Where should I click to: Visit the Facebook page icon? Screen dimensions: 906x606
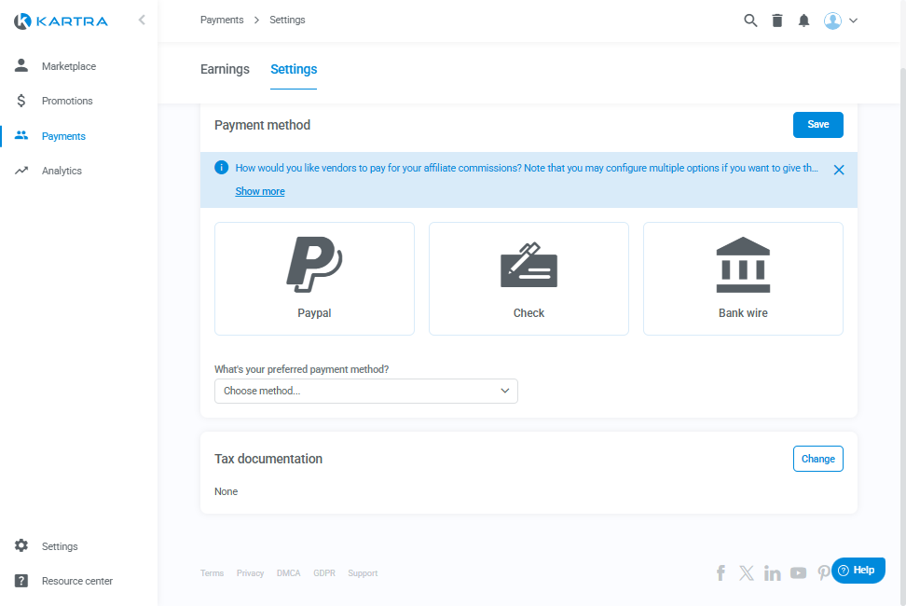721,572
